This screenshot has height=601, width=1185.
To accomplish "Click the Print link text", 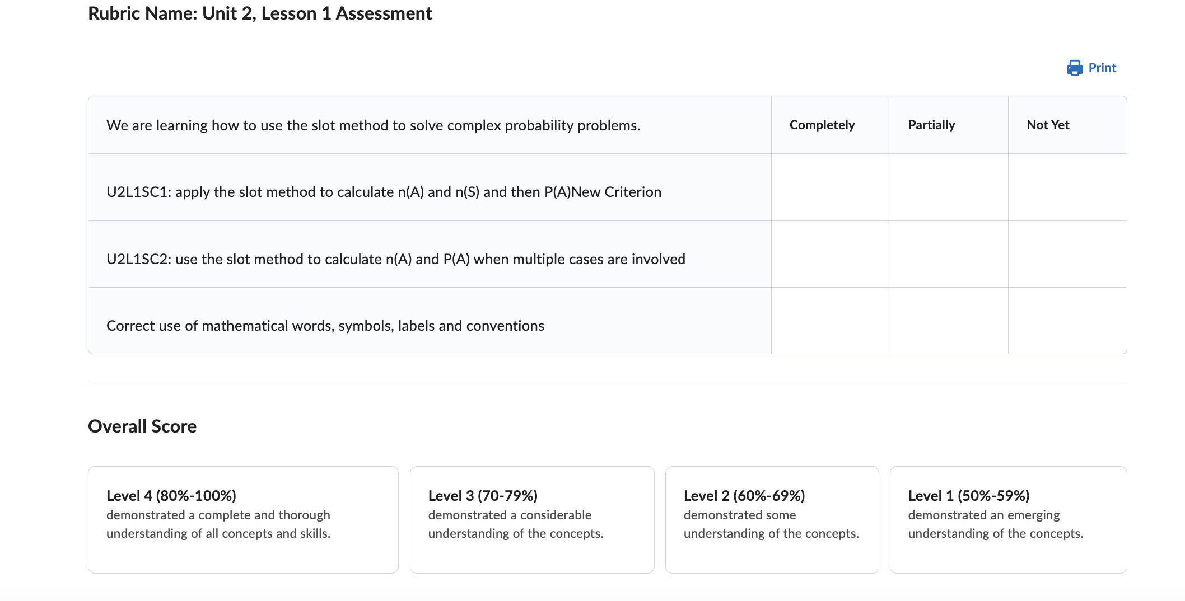I will click(x=1102, y=68).
